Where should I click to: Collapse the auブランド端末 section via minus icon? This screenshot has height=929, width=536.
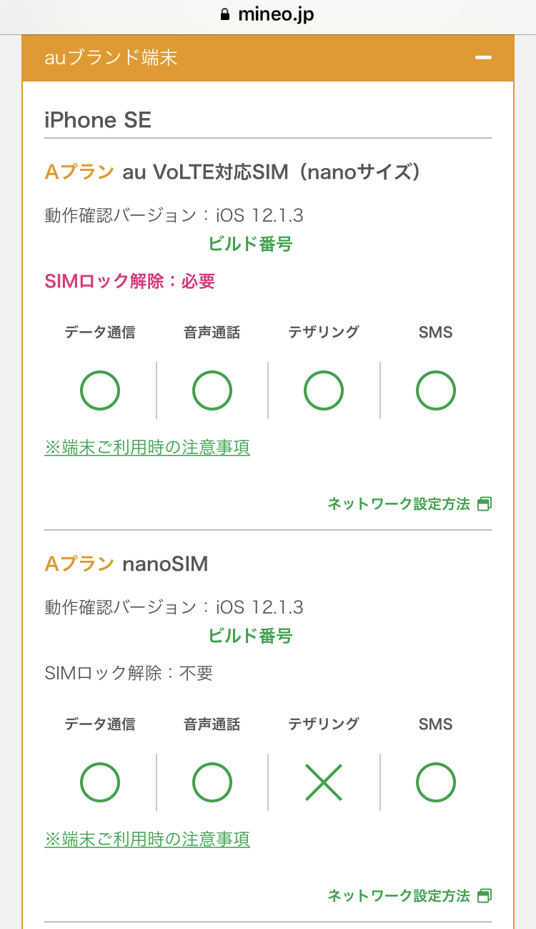pyautogui.click(x=484, y=57)
